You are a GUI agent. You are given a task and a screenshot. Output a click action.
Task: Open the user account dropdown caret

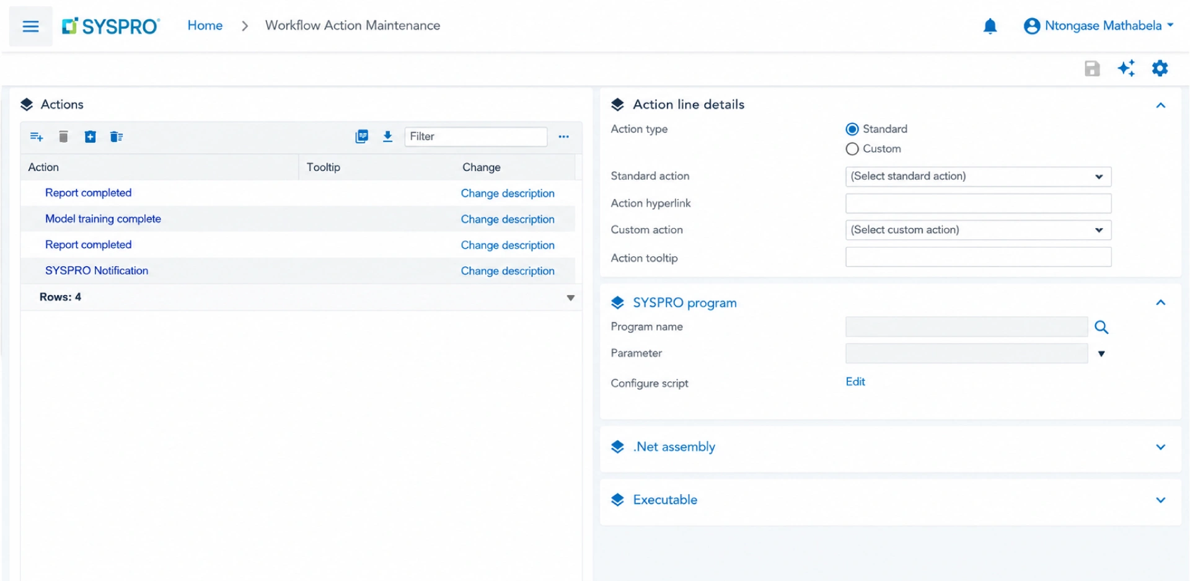(x=1170, y=25)
